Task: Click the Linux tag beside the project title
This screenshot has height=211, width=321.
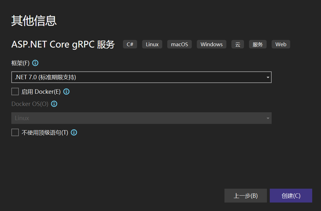Action: click(152, 44)
